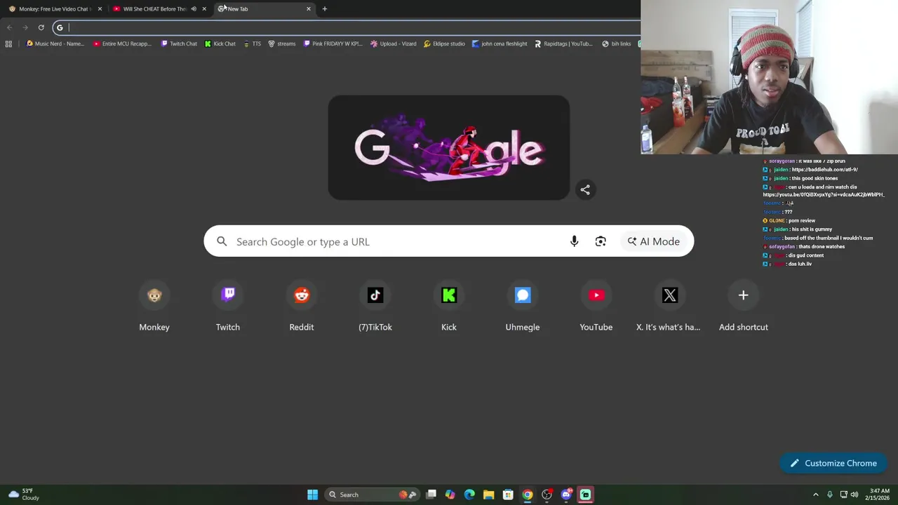
Task: Open the Windows Start menu
Action: (312, 494)
